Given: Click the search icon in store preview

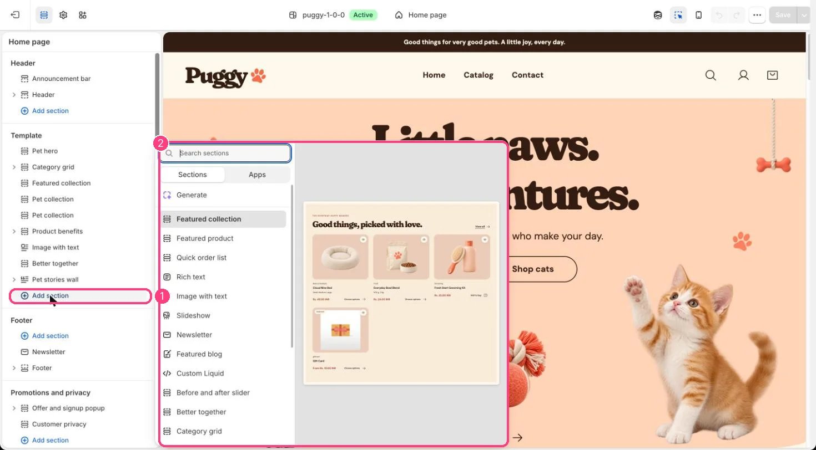Looking at the screenshot, I should coord(711,75).
